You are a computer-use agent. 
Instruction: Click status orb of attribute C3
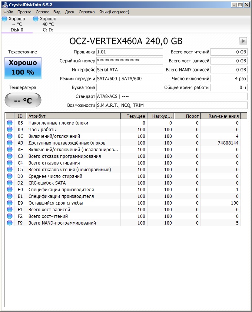coord(10,156)
